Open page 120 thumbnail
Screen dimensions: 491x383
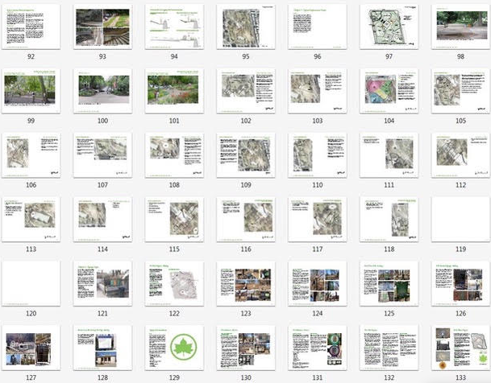(x=31, y=282)
